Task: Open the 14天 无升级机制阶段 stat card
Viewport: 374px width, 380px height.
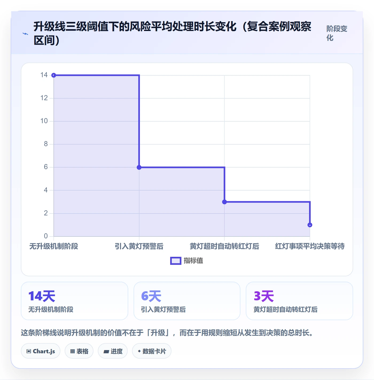Action: click(x=75, y=301)
